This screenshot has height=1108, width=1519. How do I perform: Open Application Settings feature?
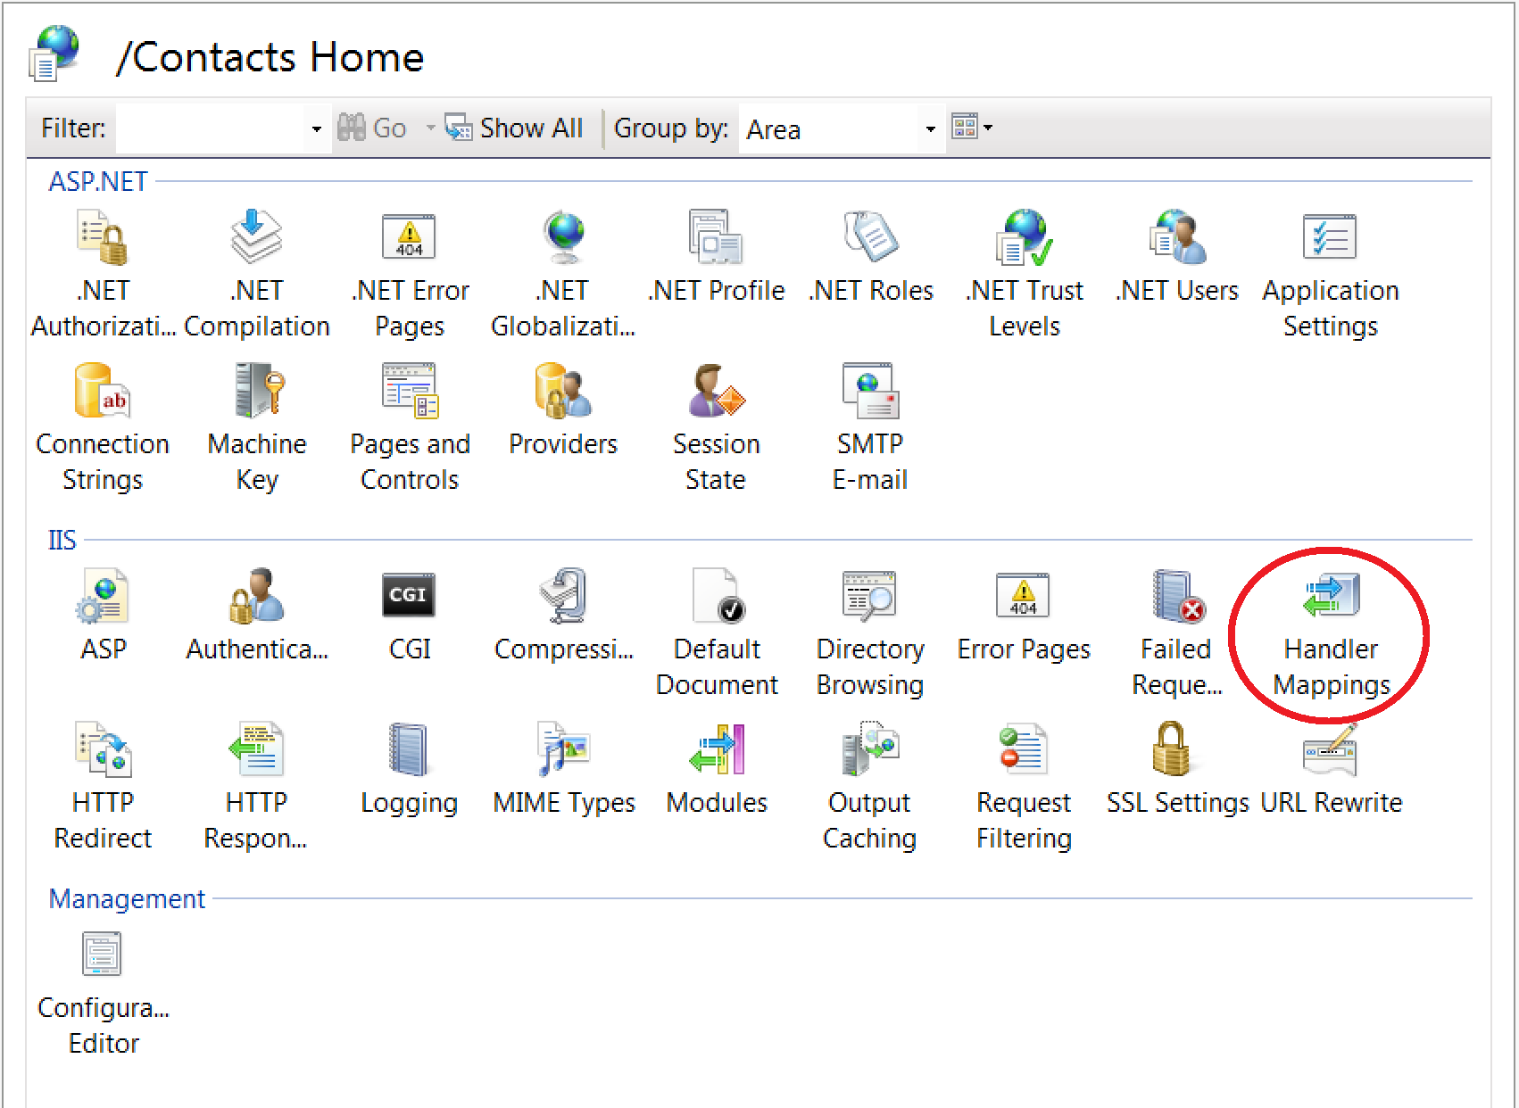[1331, 274]
